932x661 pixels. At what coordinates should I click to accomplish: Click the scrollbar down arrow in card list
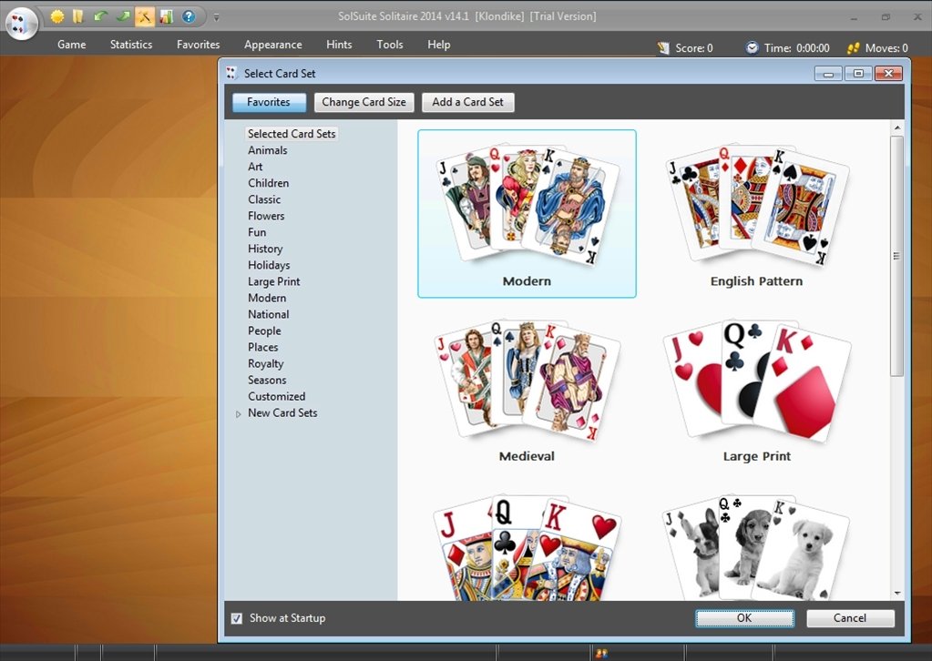click(897, 594)
